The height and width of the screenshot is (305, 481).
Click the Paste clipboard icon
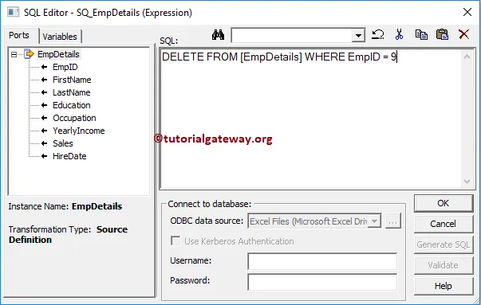pos(442,34)
